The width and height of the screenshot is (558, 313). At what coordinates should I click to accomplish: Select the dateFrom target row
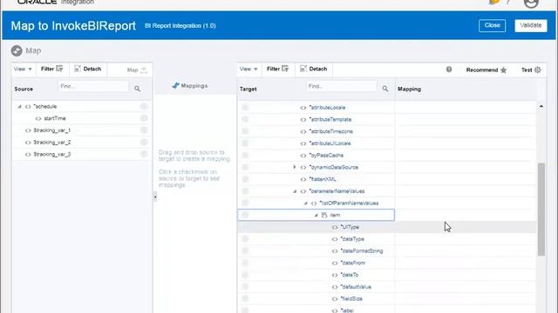coord(387,263)
